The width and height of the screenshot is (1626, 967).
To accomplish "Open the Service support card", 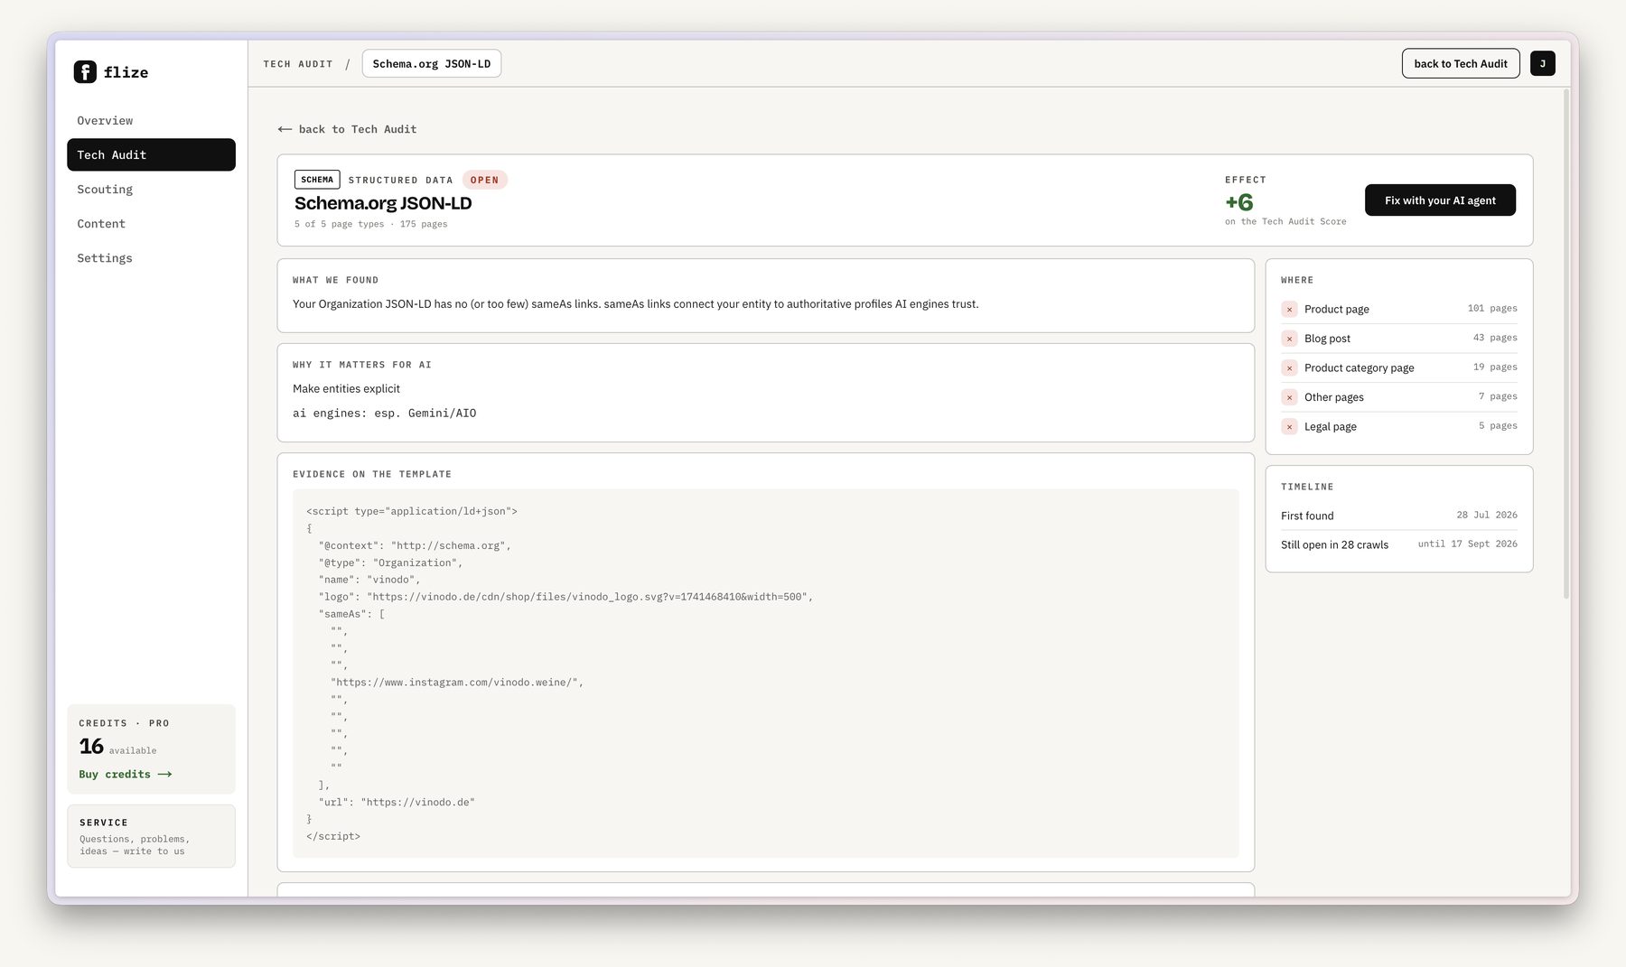I will click(151, 836).
